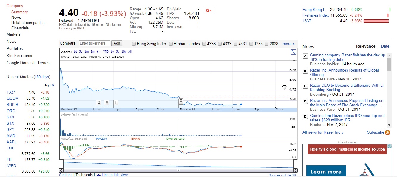This screenshot has width=397, height=177.
Task: Go to Portfolios page
Action: 15,48
